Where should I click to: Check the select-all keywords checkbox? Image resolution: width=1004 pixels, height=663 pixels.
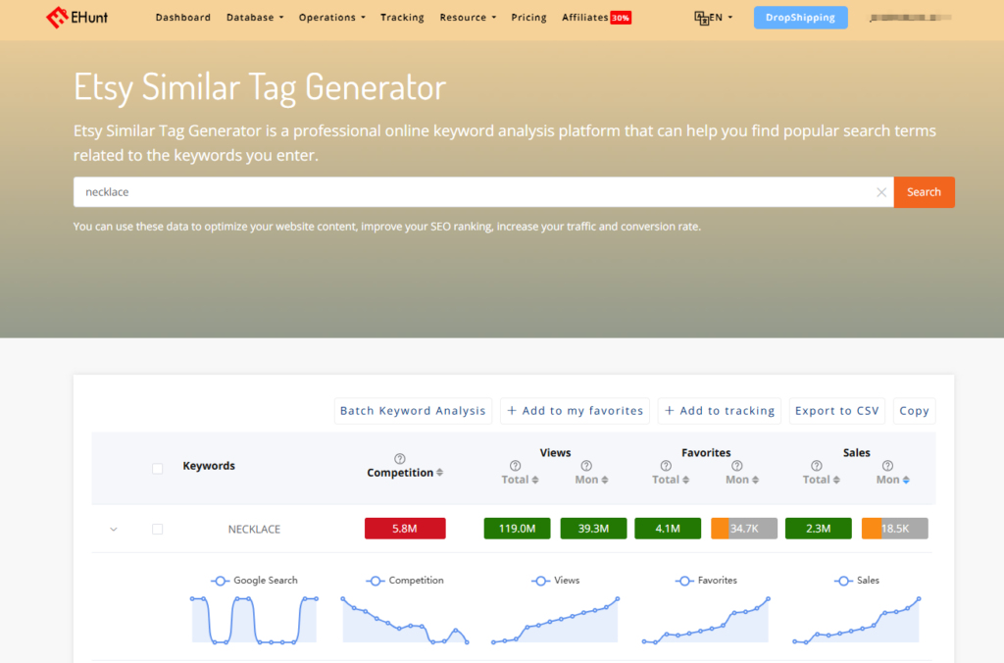(157, 468)
